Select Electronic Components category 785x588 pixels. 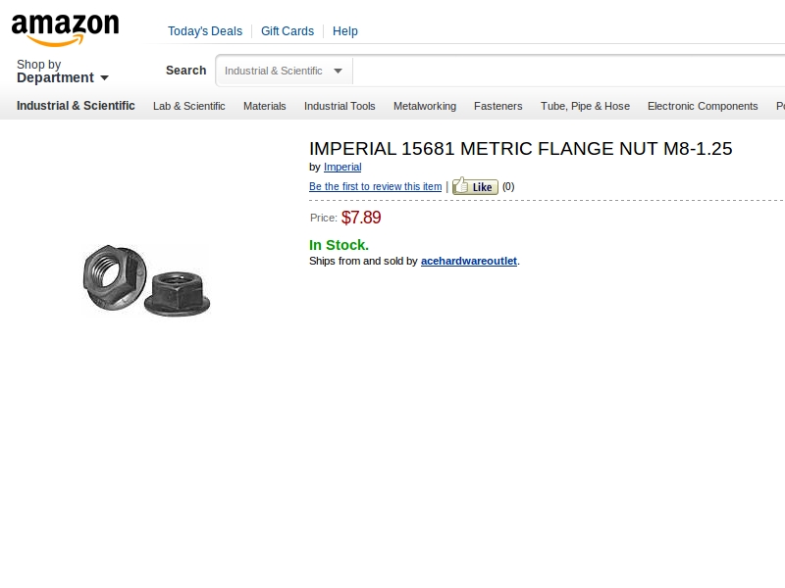[x=703, y=106]
